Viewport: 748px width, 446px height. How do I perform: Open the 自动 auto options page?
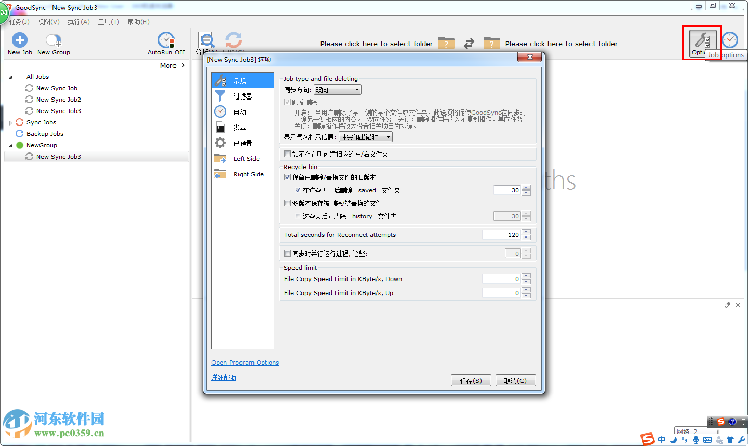pyautogui.click(x=243, y=112)
